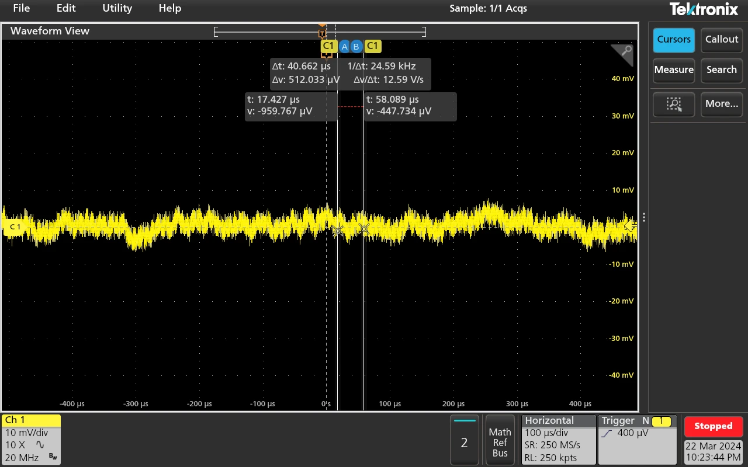Image resolution: width=748 pixels, height=467 pixels.
Task: Toggle the Cursors button off
Action: [674, 40]
